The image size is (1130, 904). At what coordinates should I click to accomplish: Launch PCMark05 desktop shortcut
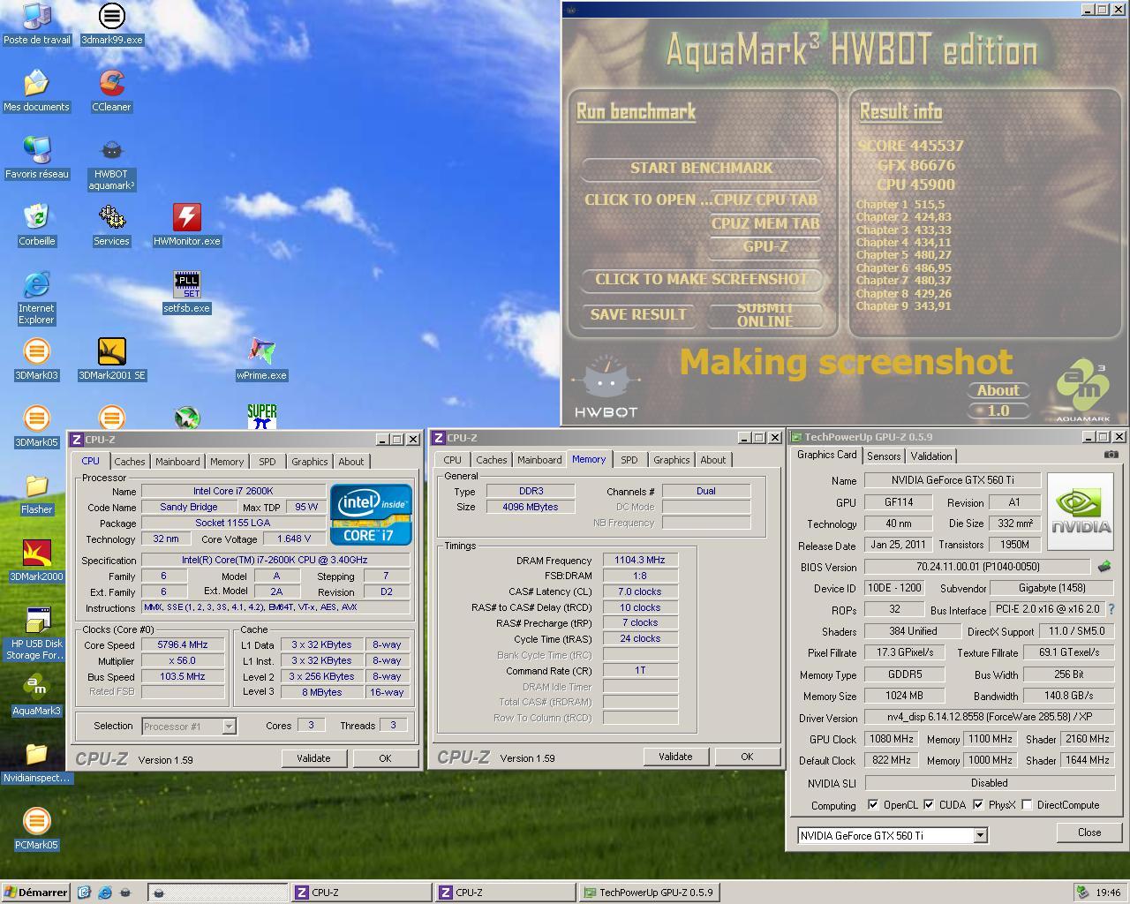click(36, 829)
